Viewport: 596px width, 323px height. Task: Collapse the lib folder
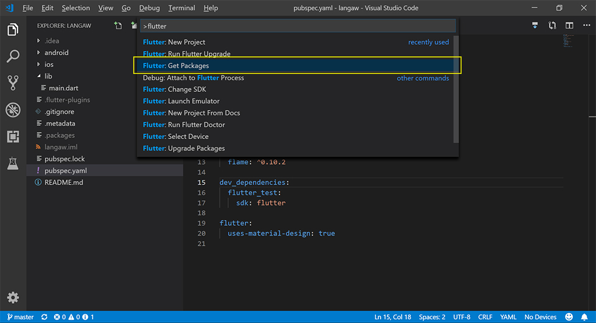tap(48, 76)
